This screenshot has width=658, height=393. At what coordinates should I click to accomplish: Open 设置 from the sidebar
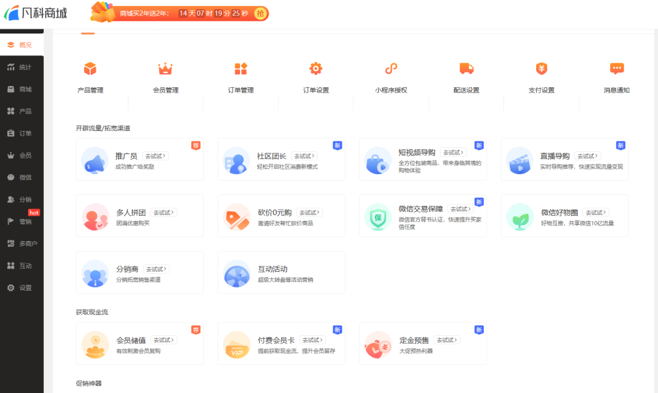(22, 287)
